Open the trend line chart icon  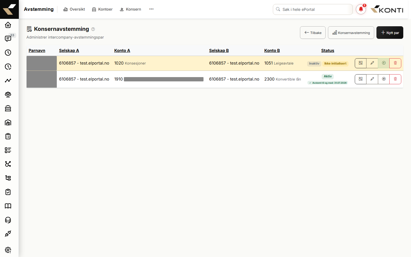[x=8, y=81]
